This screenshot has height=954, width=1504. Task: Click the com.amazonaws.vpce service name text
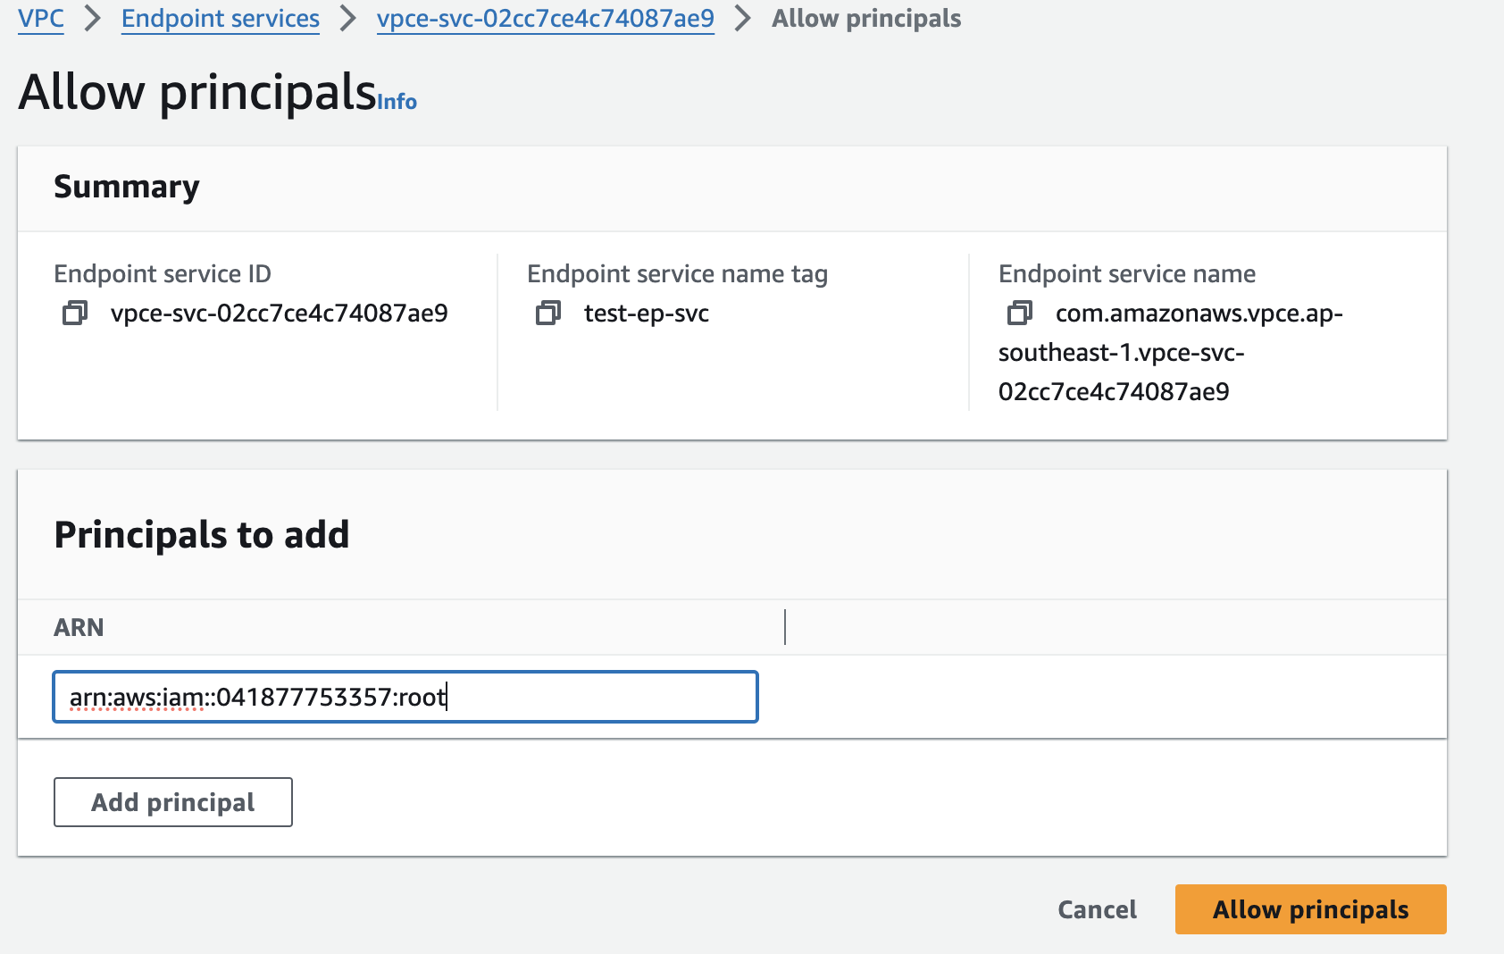[1170, 353]
